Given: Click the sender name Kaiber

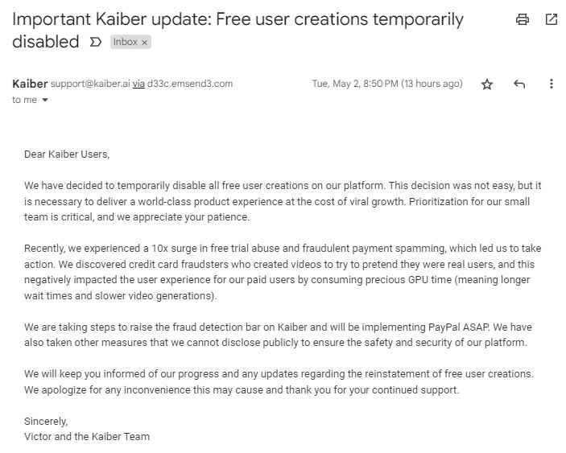Looking at the screenshot, I should 30,84.
